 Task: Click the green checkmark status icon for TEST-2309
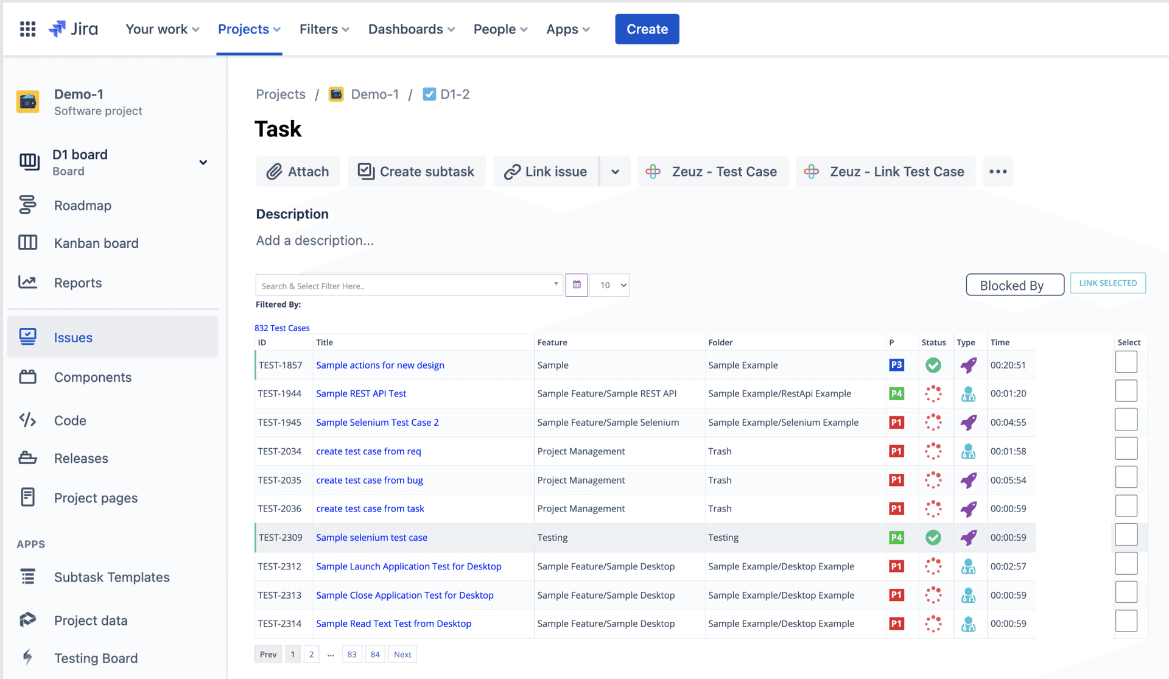coord(934,537)
